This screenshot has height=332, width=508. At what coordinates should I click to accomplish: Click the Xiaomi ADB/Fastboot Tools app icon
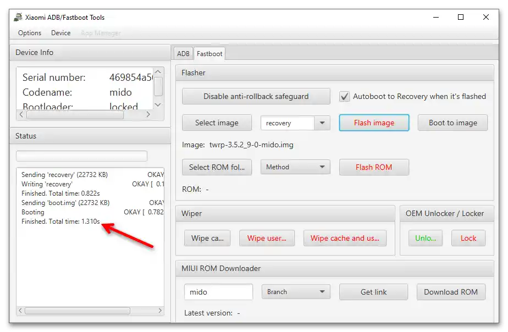(18, 17)
